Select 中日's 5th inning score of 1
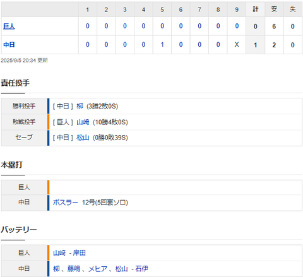303x277 pixels. point(162,45)
